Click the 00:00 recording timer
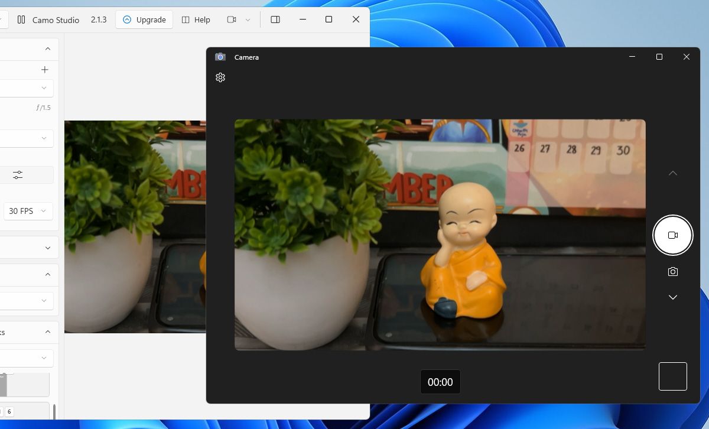Screen dimensions: 709x429 [440, 382]
